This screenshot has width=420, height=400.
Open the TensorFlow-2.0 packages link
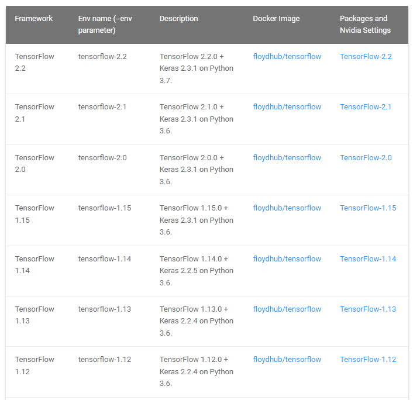click(x=366, y=158)
